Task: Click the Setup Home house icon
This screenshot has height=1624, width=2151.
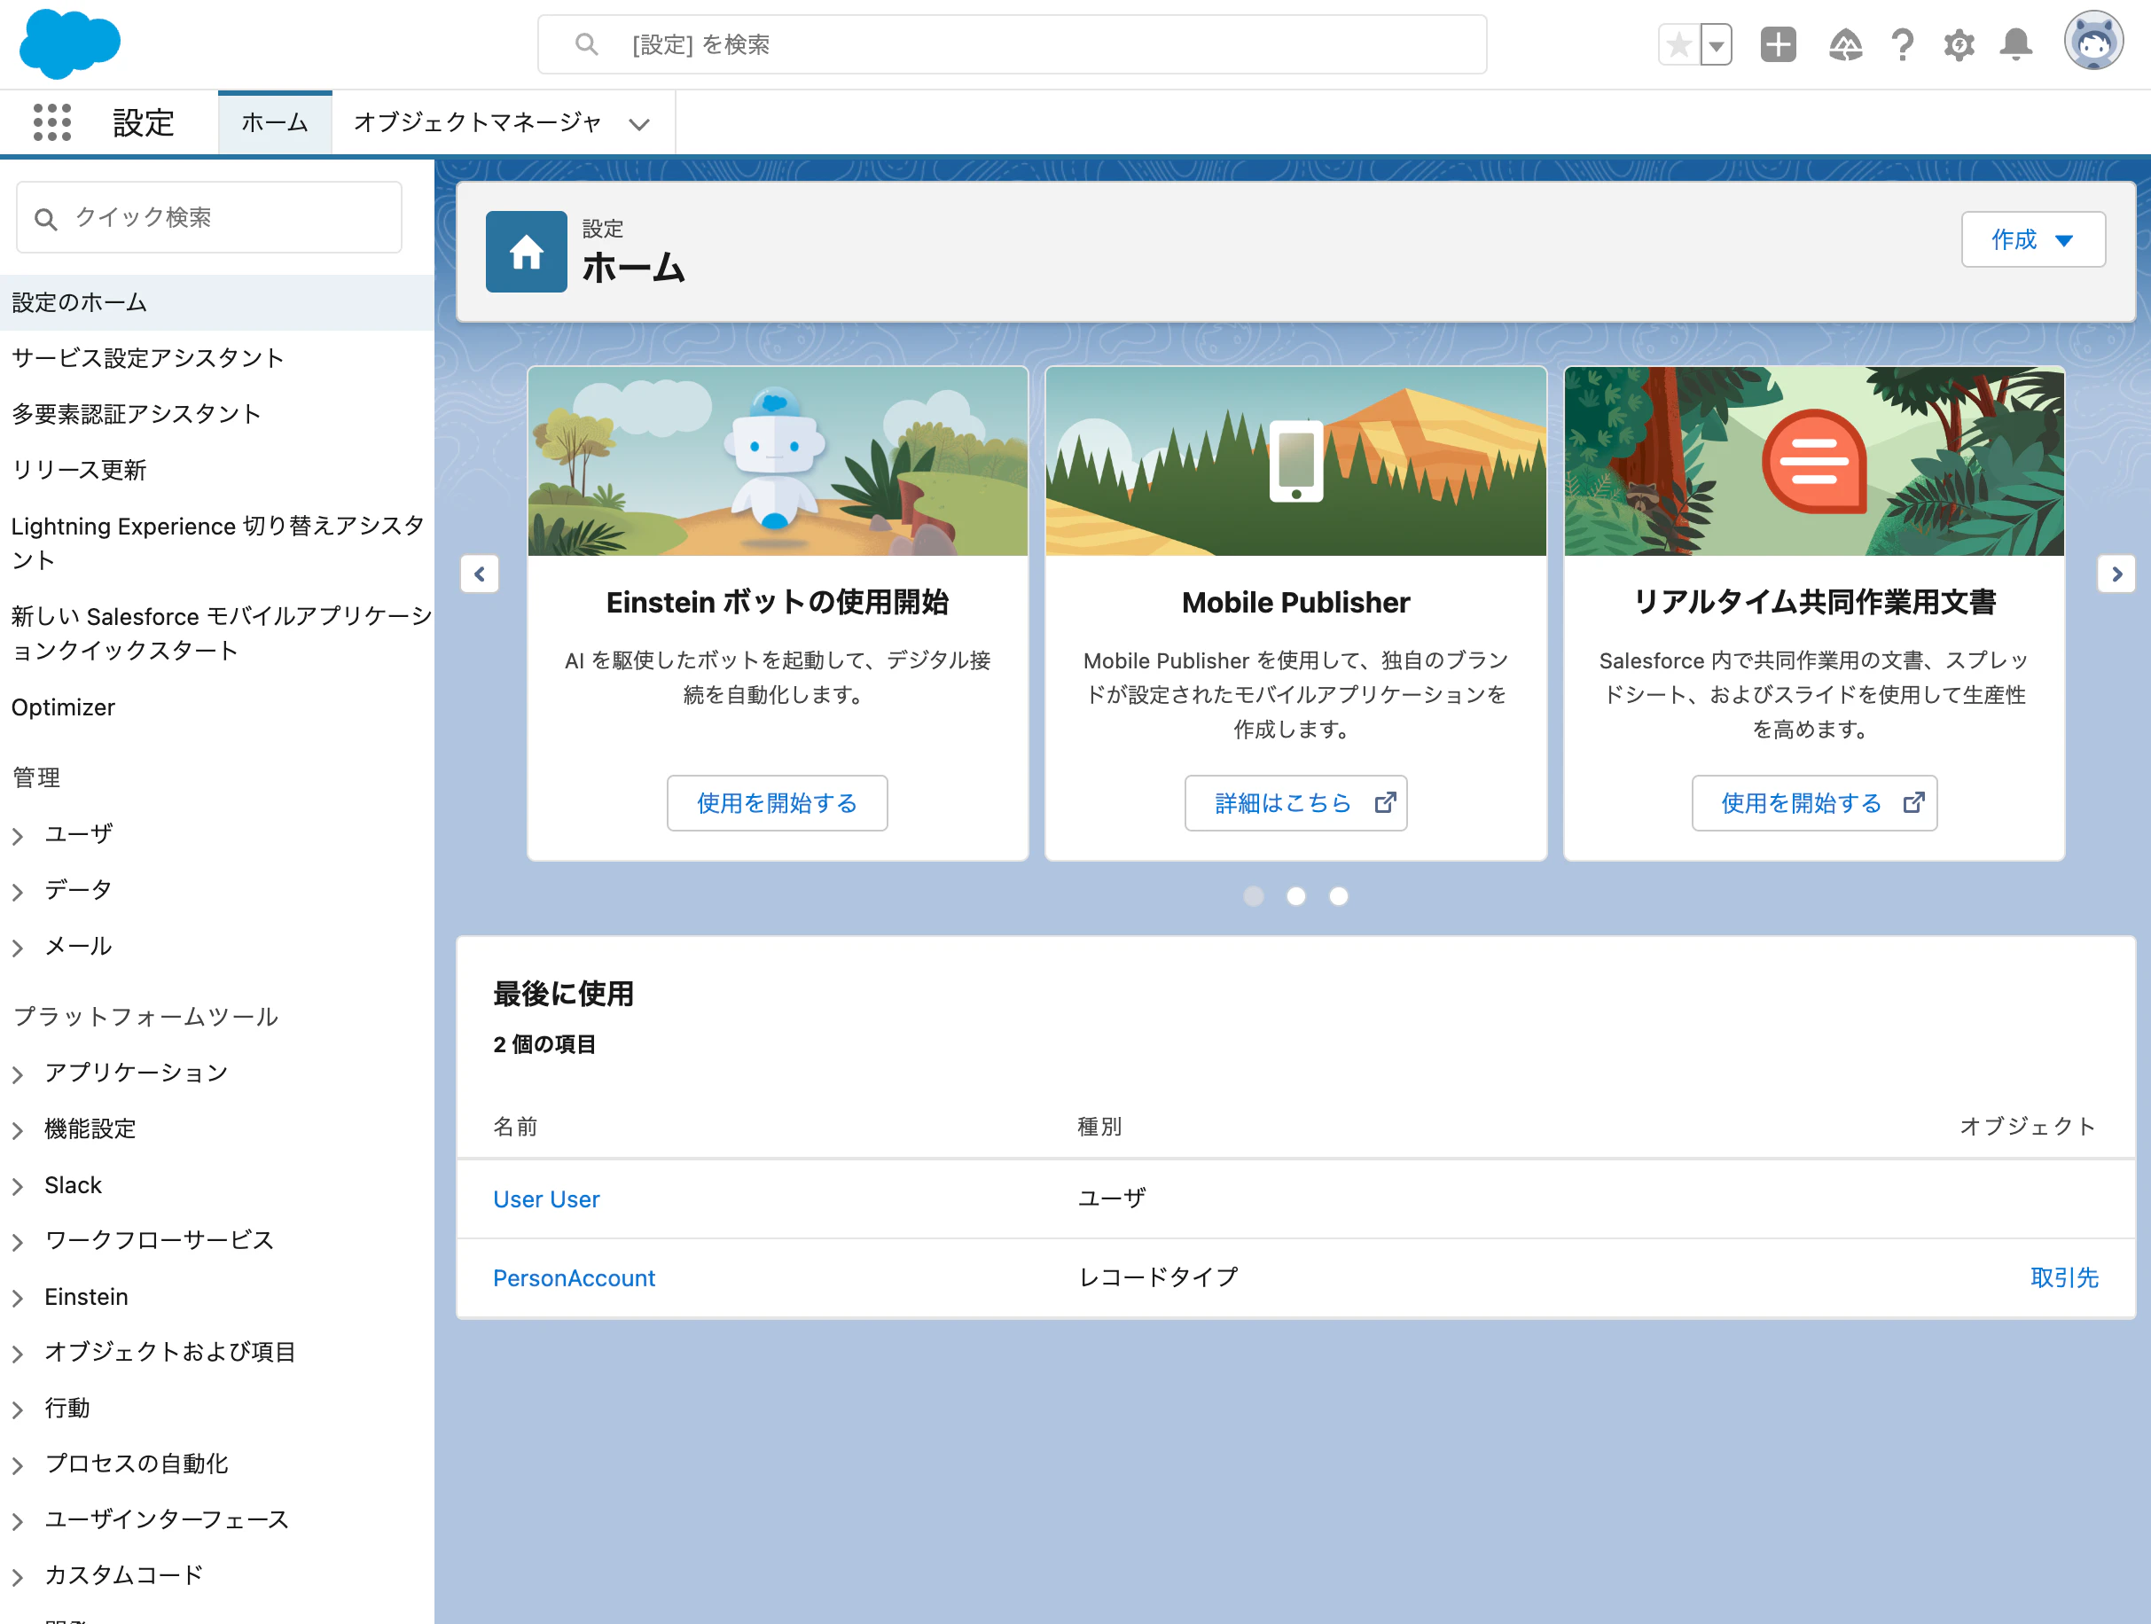Action: 526,252
